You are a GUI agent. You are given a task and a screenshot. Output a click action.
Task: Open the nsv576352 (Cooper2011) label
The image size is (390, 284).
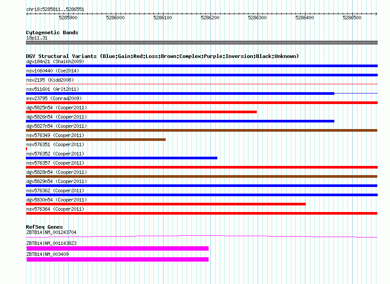(x=55, y=154)
